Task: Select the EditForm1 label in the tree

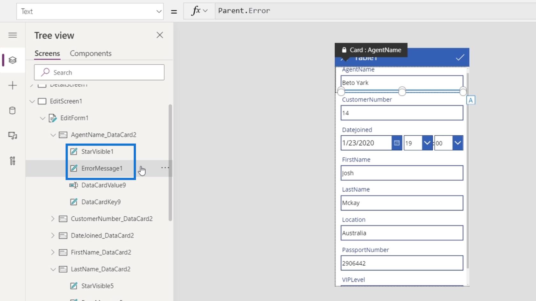Action: coord(74,118)
